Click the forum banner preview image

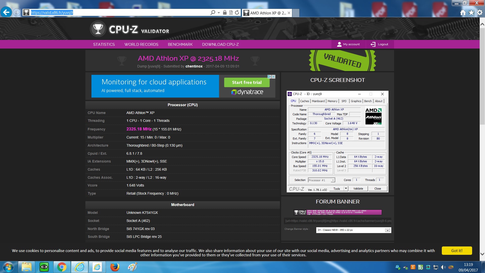[x=337, y=212]
